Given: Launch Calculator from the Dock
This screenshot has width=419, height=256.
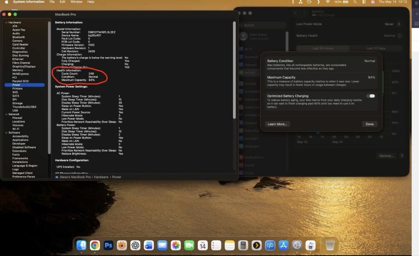Looking at the screenshot, I should [243, 245].
